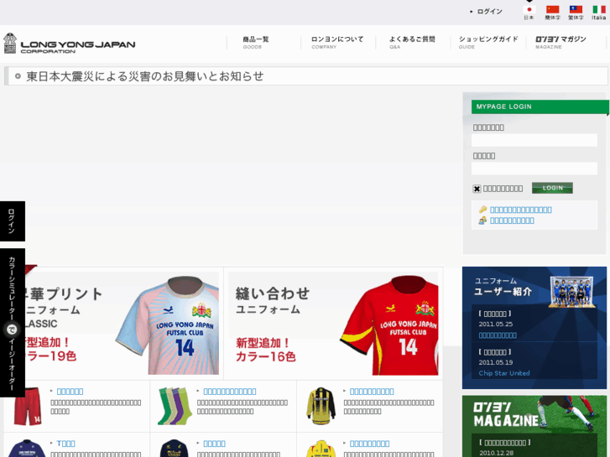Click the Long Yong Japan logo
The image size is (610, 457).
(x=70, y=44)
